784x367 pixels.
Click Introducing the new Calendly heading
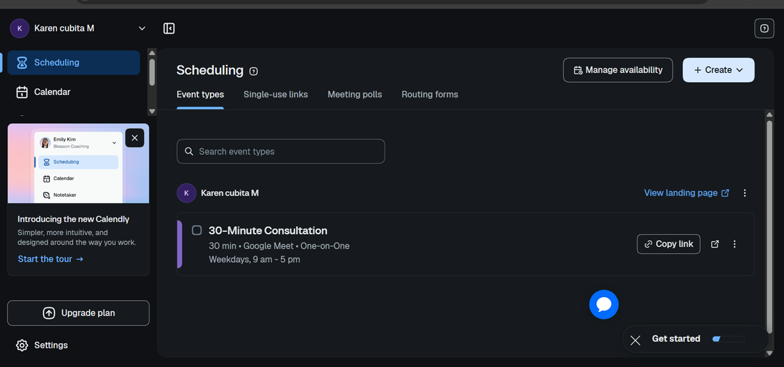[x=73, y=219]
